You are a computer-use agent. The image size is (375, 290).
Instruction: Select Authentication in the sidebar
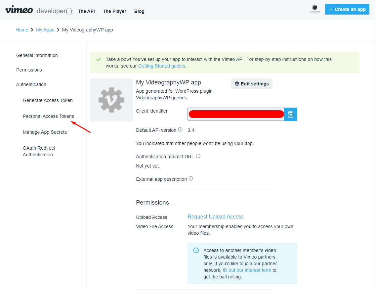31,84
